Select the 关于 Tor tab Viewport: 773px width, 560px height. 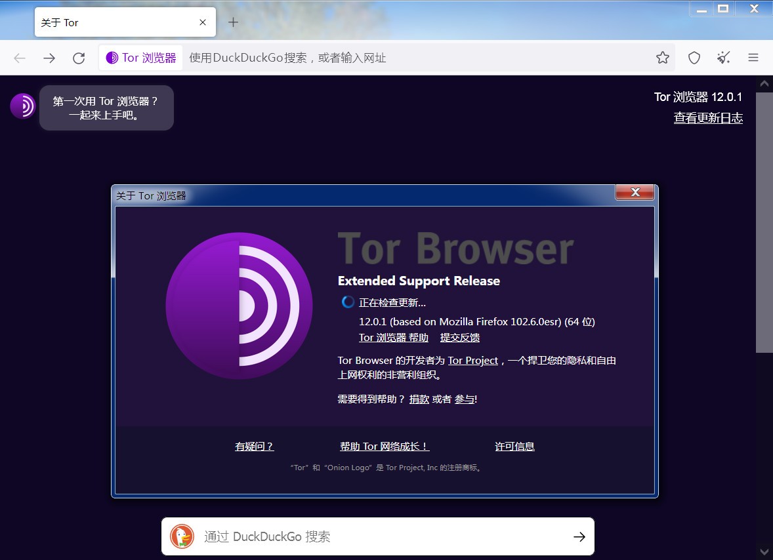[125, 22]
